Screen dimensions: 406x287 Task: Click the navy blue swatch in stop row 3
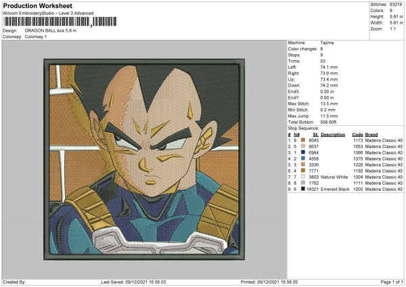point(303,152)
